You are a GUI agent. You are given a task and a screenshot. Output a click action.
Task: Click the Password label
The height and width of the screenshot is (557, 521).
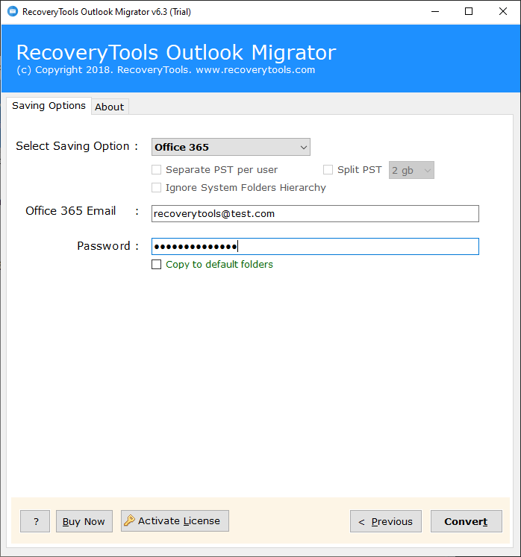(x=104, y=246)
